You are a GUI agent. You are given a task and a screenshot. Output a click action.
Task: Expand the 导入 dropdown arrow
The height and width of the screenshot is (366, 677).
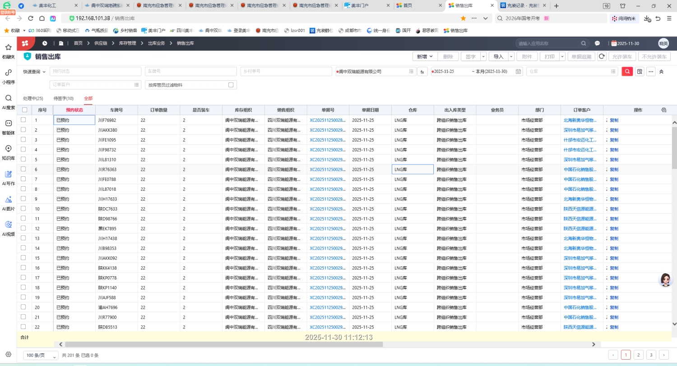(x=511, y=57)
